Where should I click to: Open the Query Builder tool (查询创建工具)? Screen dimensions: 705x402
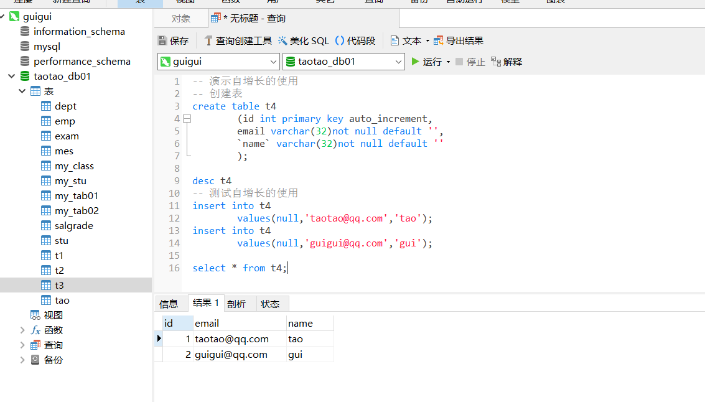point(238,41)
